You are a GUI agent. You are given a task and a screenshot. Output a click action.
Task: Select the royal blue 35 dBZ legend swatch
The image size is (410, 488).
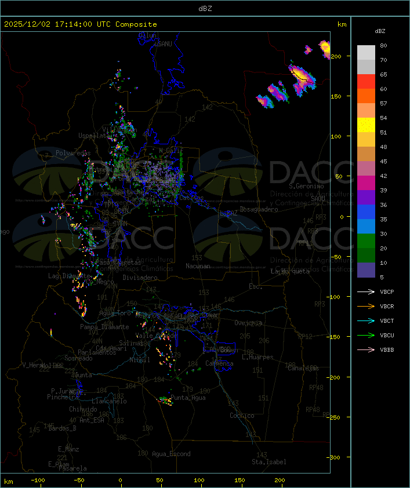(x=366, y=212)
